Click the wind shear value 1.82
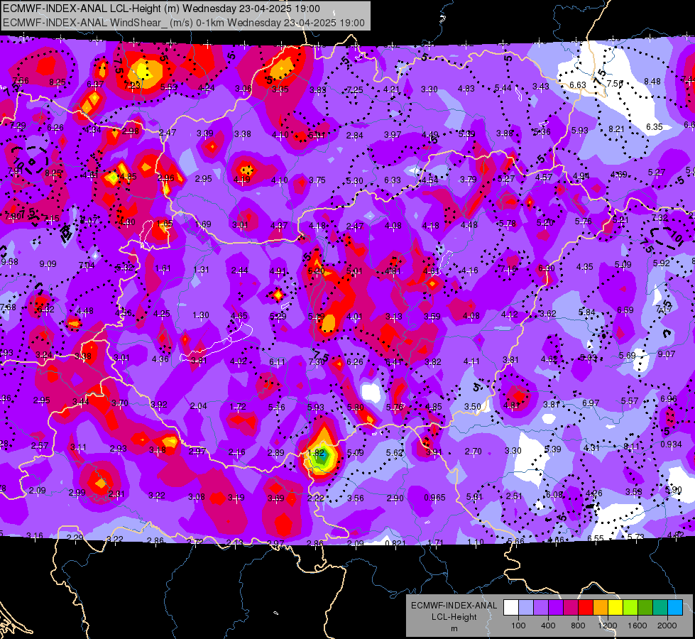 pyautogui.click(x=316, y=453)
